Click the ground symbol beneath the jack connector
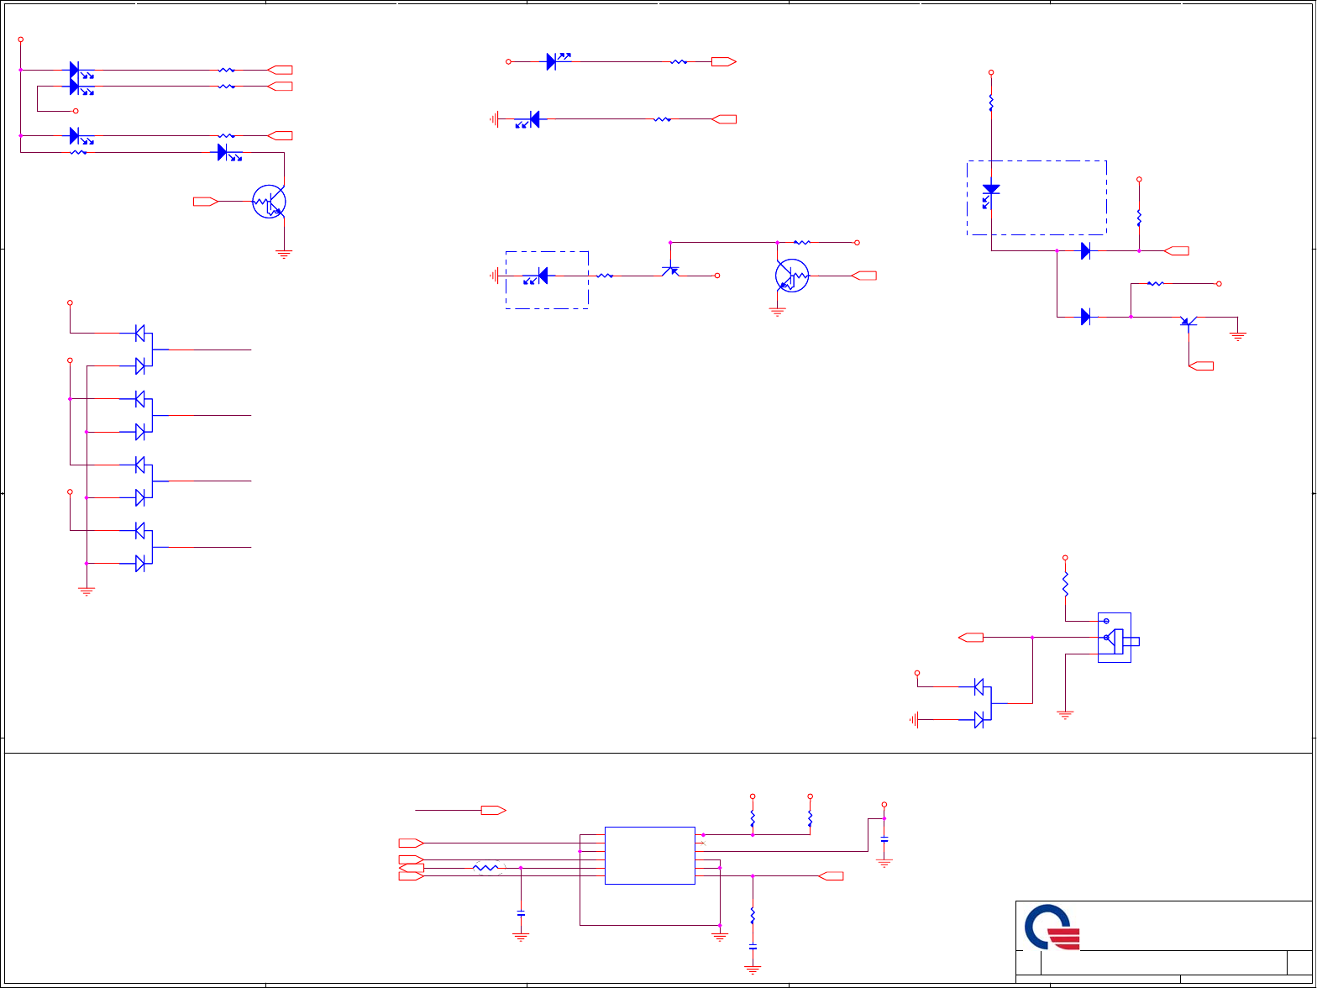 click(1065, 715)
